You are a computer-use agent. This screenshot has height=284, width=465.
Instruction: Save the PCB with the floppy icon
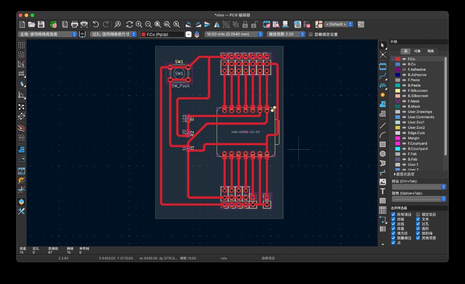click(x=41, y=24)
